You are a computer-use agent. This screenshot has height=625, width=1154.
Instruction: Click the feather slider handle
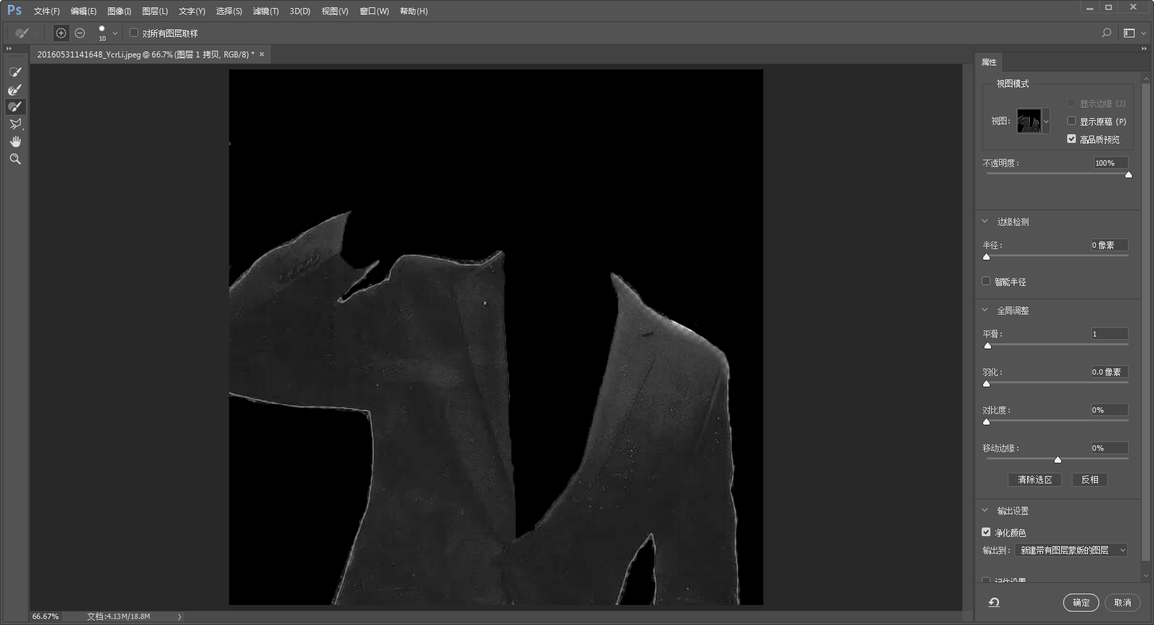tap(986, 383)
